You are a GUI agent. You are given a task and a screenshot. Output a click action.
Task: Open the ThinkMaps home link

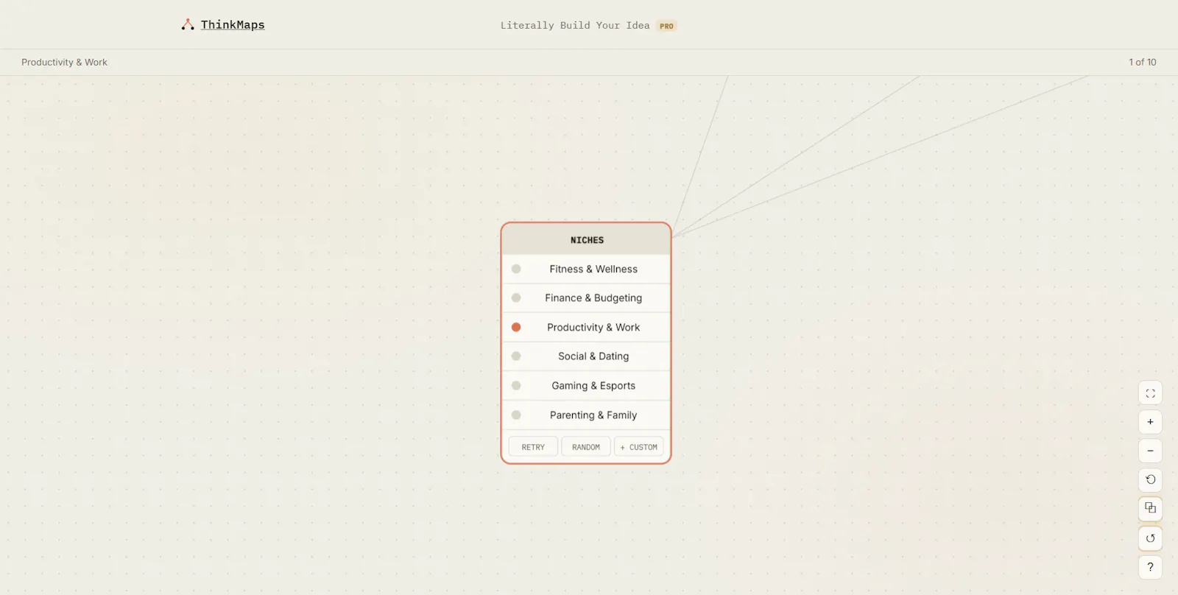(x=233, y=24)
